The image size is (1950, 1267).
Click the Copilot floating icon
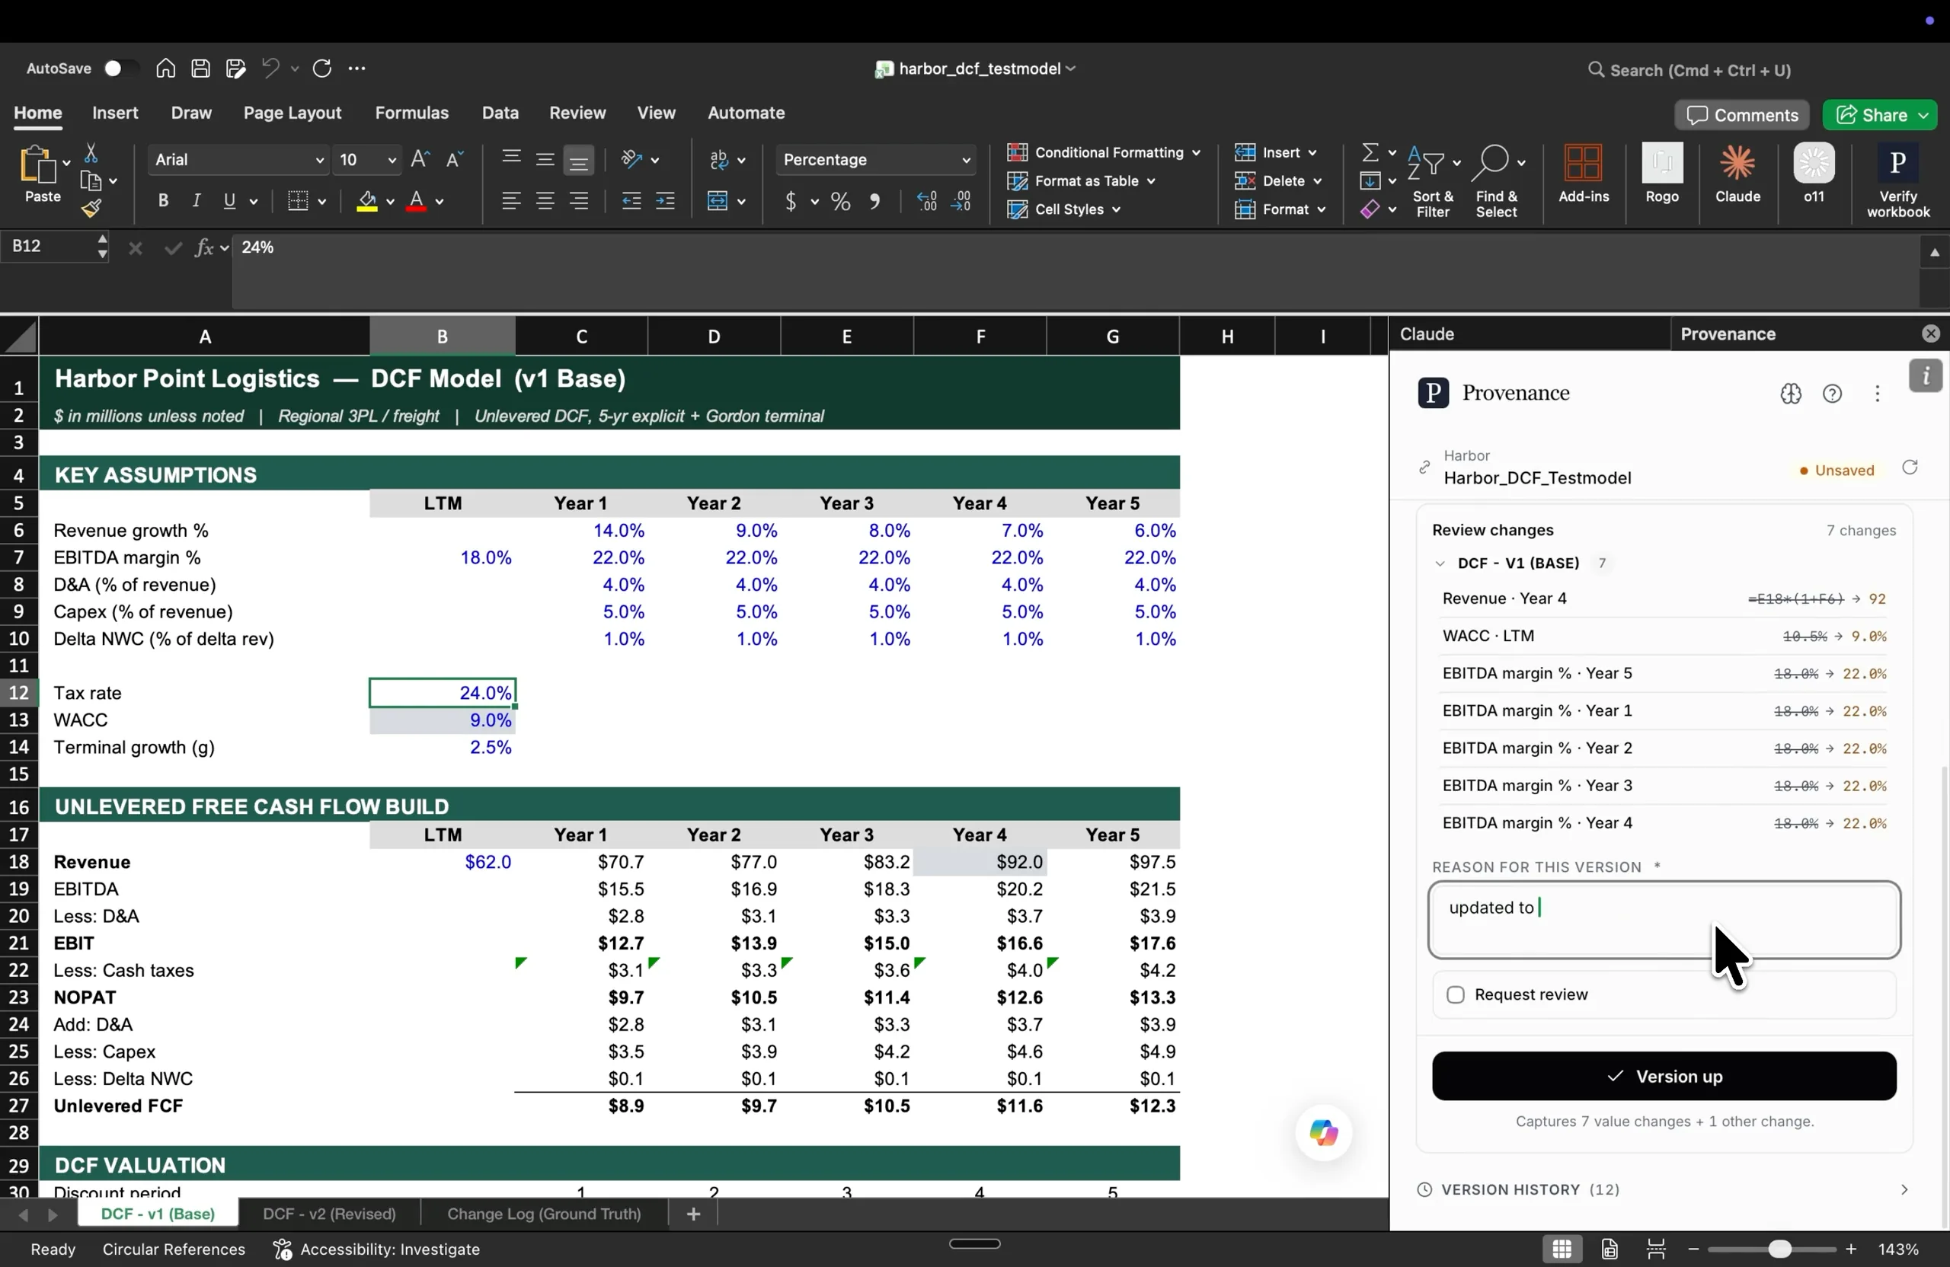pos(1323,1133)
